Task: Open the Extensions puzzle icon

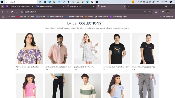Action: tap(156, 12)
